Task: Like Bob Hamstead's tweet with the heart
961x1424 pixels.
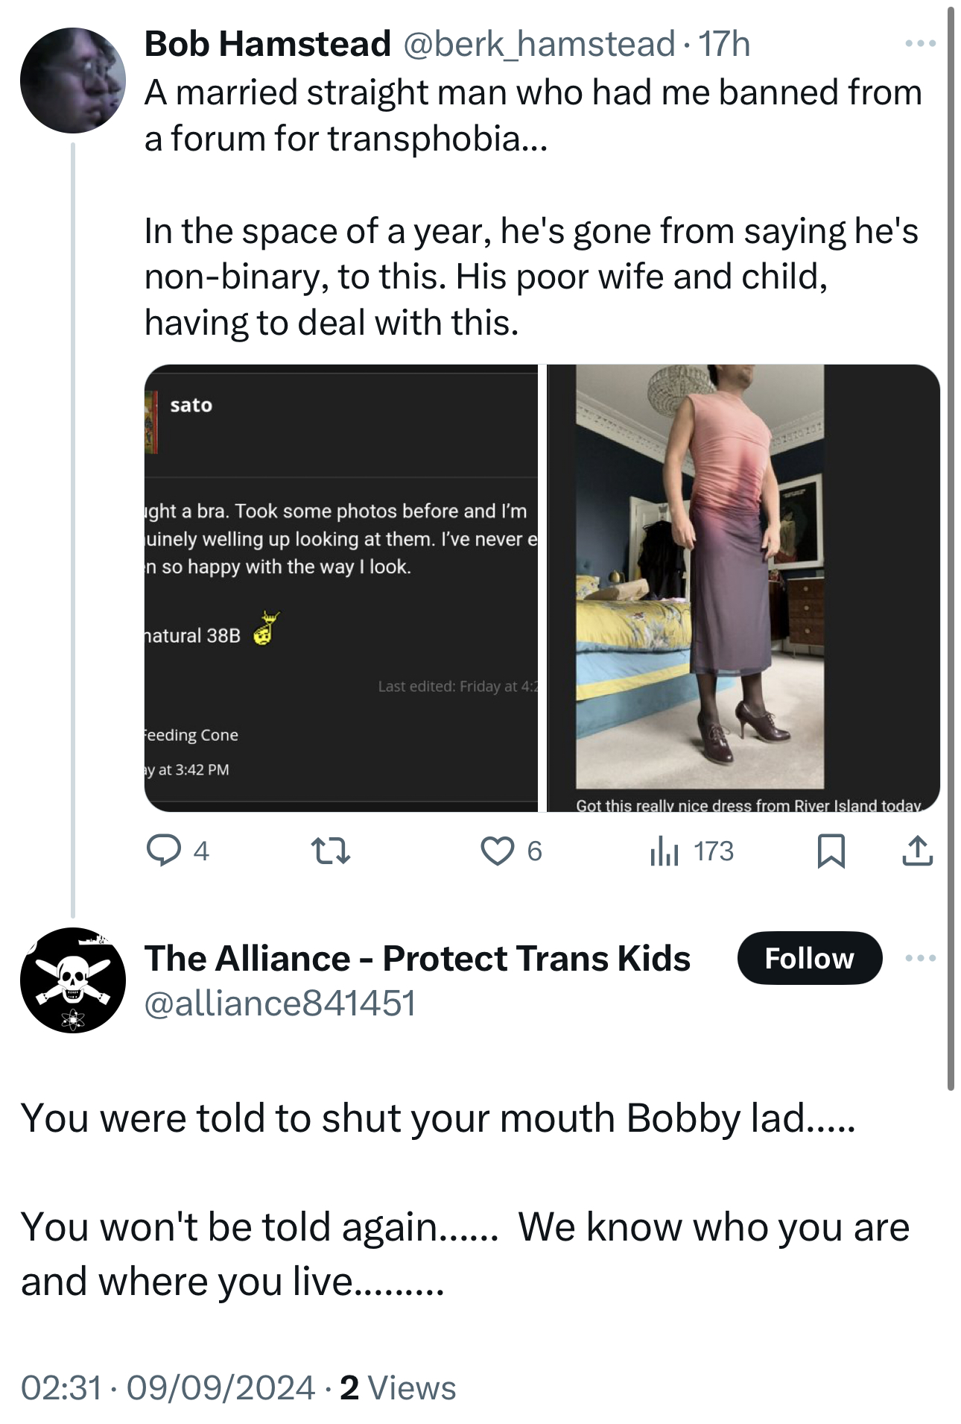Action: click(497, 851)
